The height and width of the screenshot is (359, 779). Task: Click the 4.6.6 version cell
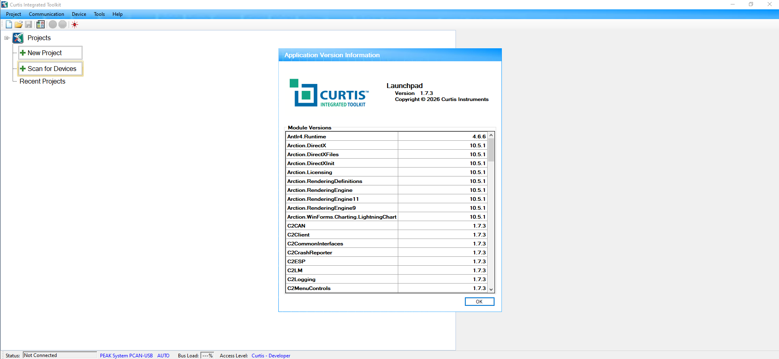443,137
